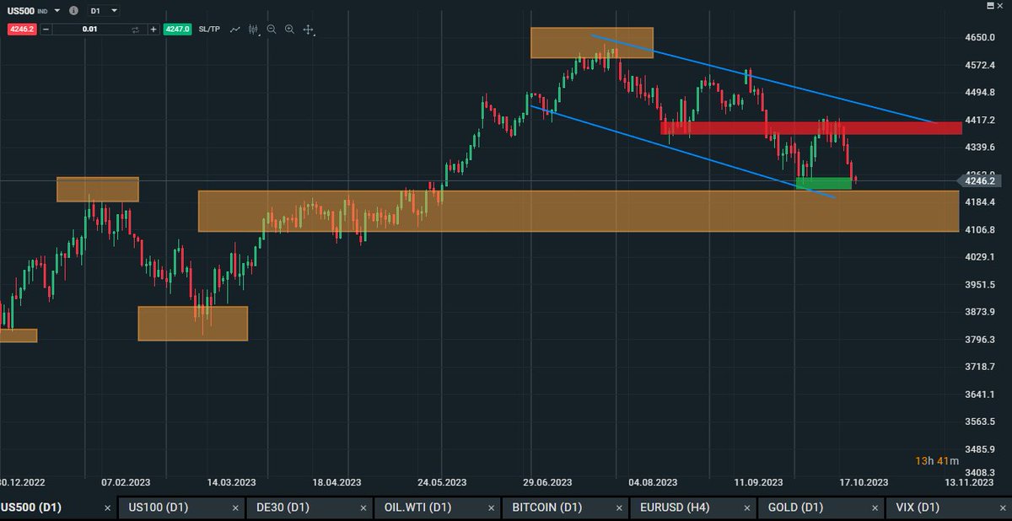
Task: Click the 24.05.2023 date label
Action: pos(442,482)
